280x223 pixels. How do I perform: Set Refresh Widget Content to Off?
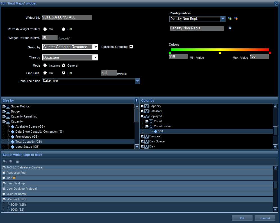[64, 29]
